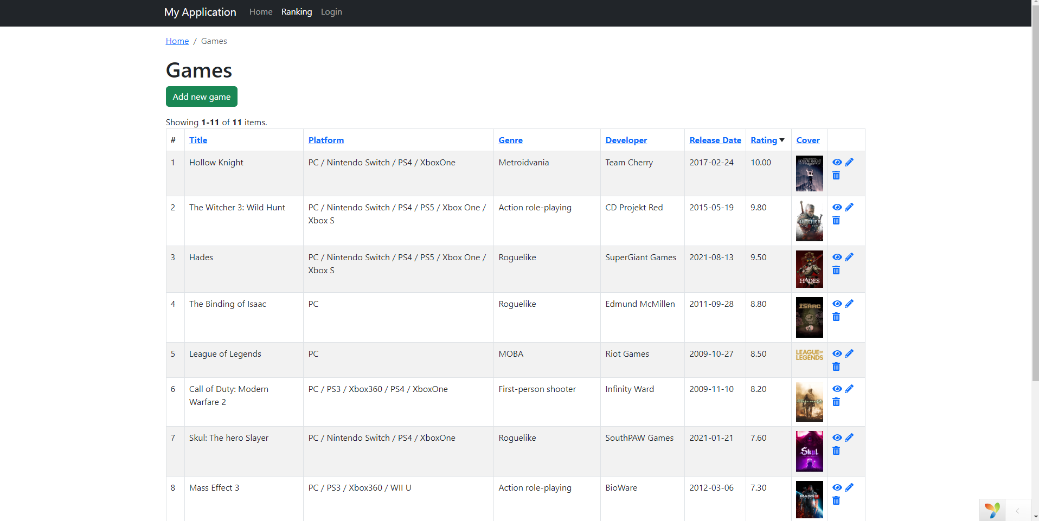Delete Hollow Knight with the trash icon
The image size is (1039, 521).
click(836, 175)
